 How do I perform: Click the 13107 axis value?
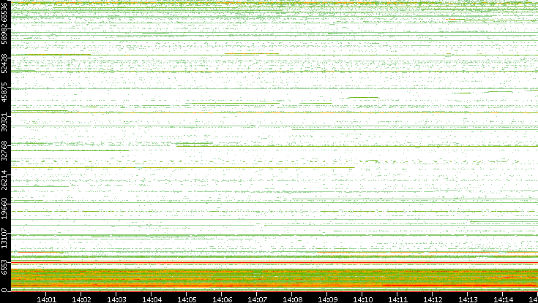click(x=4, y=238)
